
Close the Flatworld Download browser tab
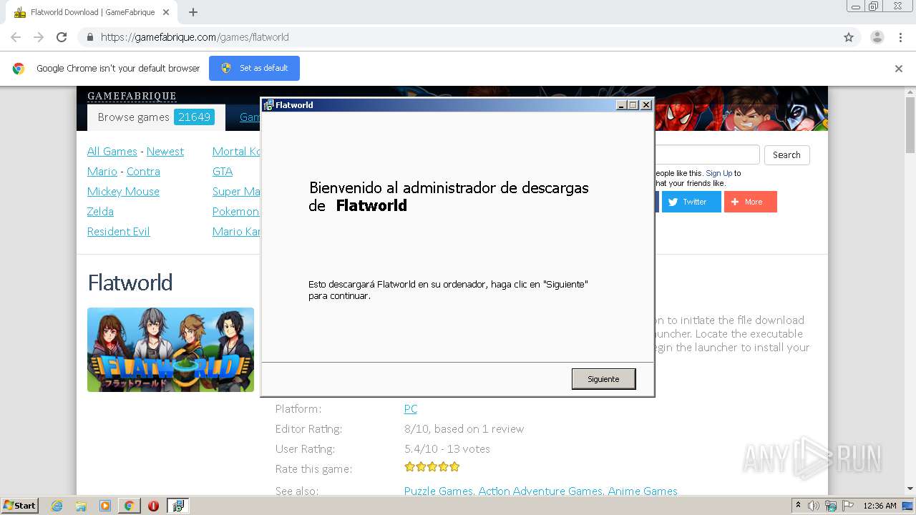tap(166, 12)
